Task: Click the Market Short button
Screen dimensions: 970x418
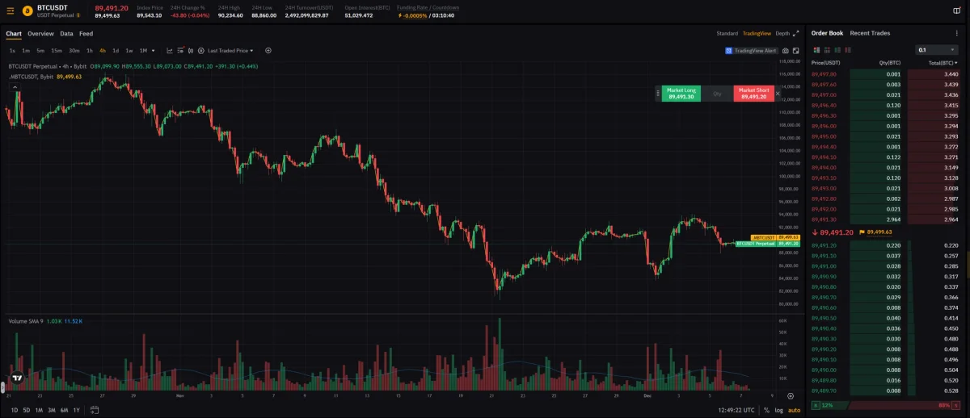Action: coord(753,94)
